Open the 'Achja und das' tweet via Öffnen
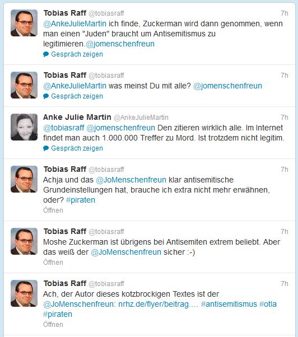This screenshot has width=298, height=337. [x=53, y=210]
